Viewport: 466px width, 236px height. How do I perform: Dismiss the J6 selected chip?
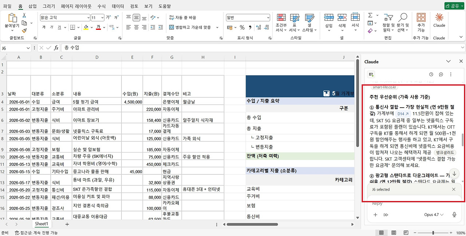point(454,189)
